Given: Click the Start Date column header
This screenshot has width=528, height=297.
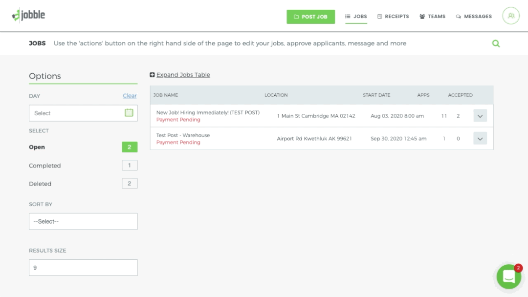Looking at the screenshot, I should [x=376, y=95].
